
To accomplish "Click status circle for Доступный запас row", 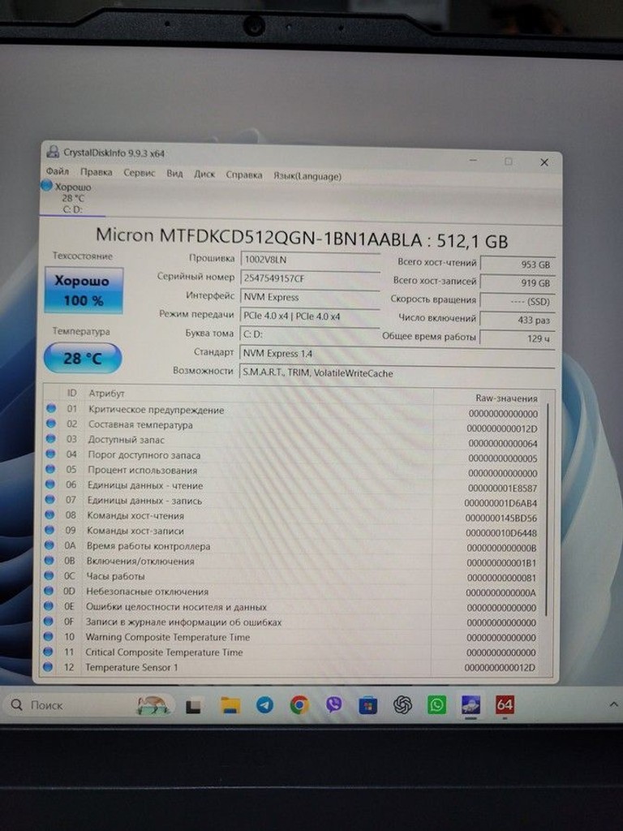I will [x=51, y=439].
